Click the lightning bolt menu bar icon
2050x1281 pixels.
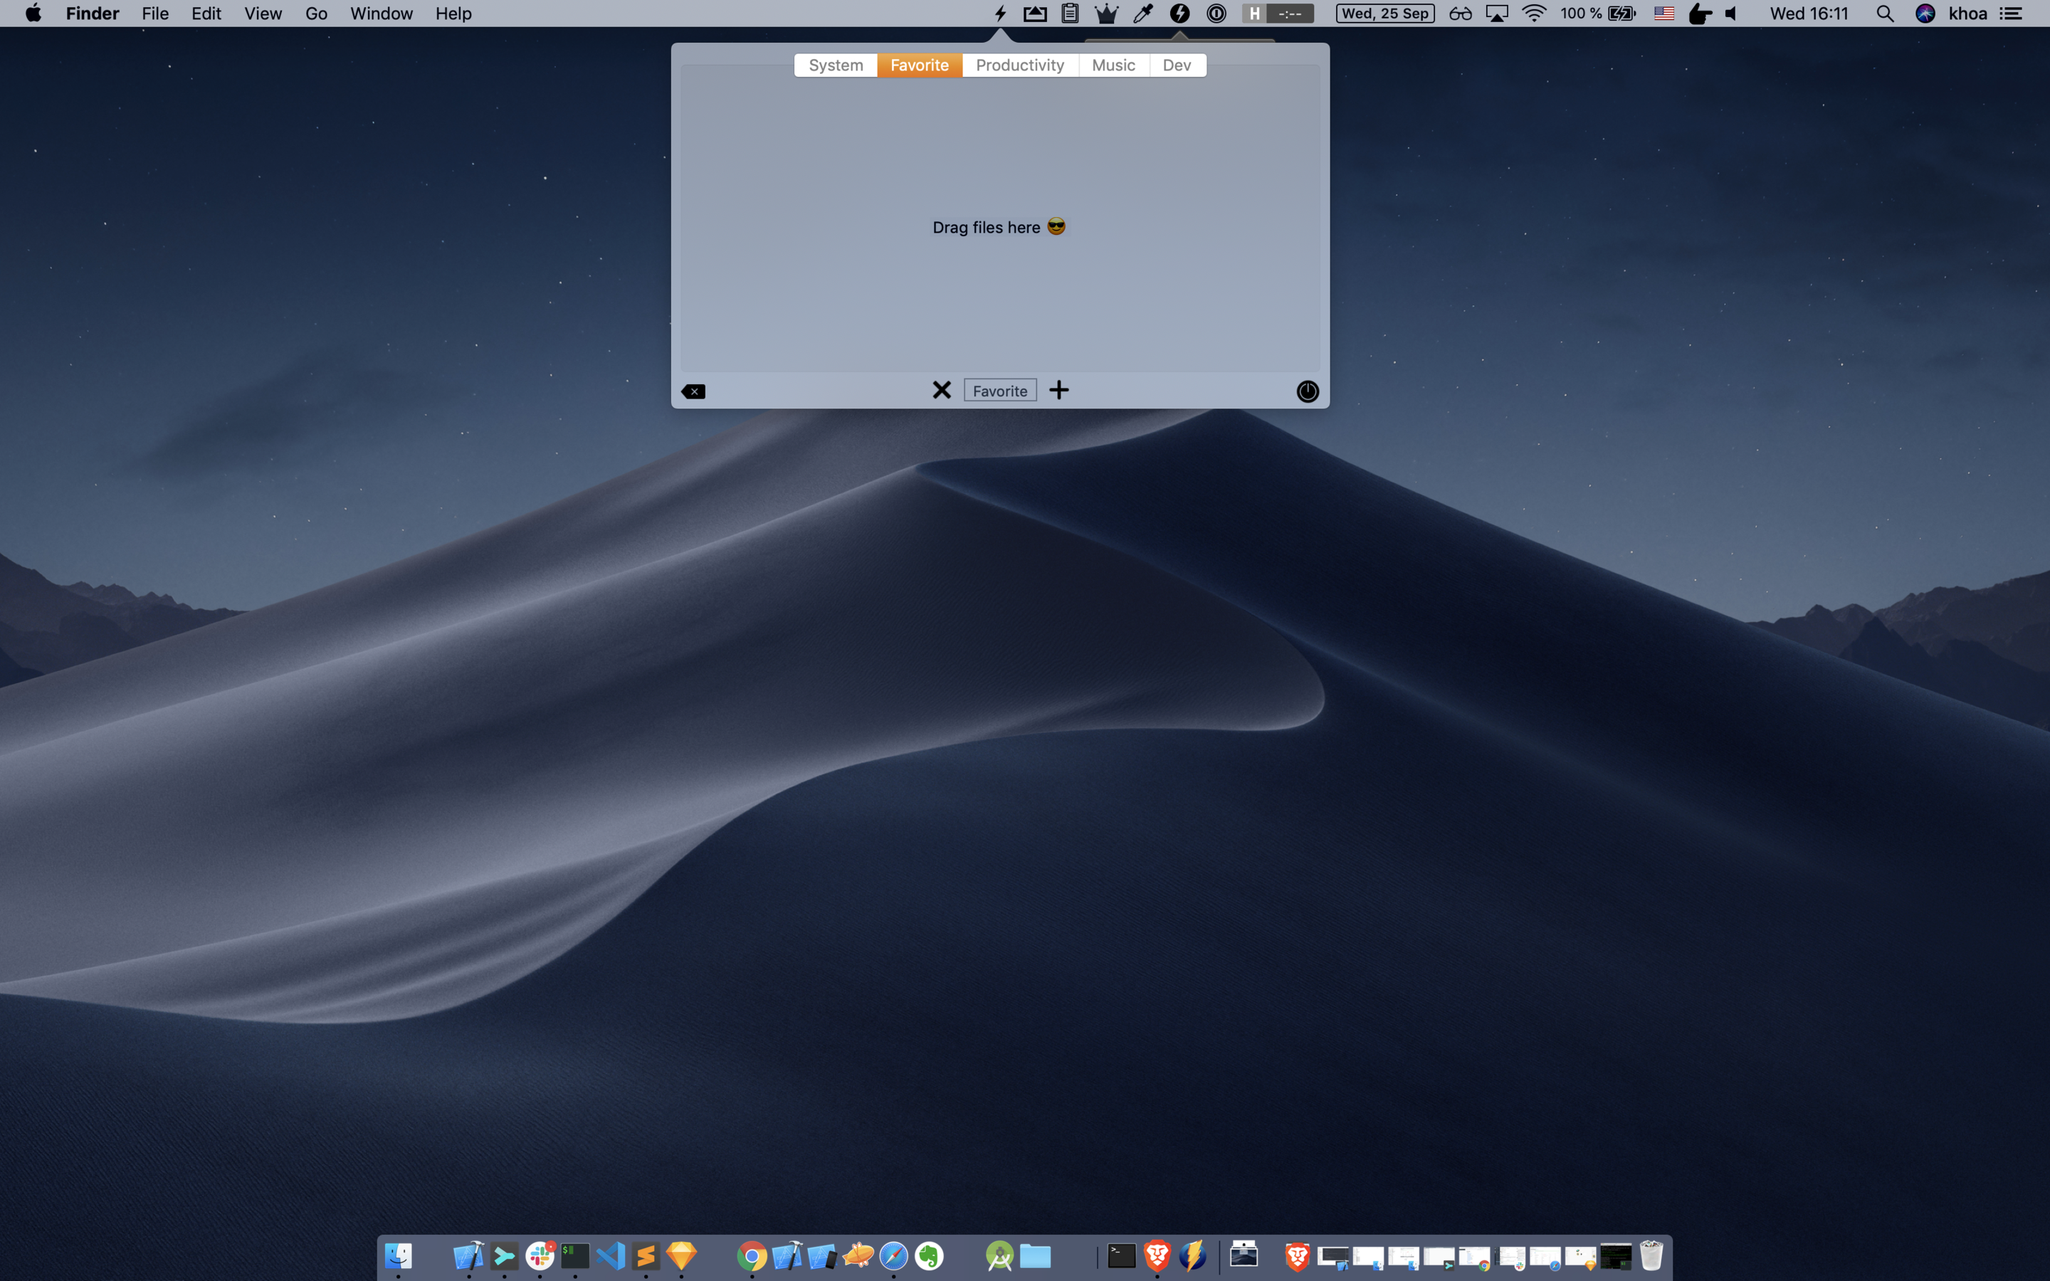tap(1000, 14)
